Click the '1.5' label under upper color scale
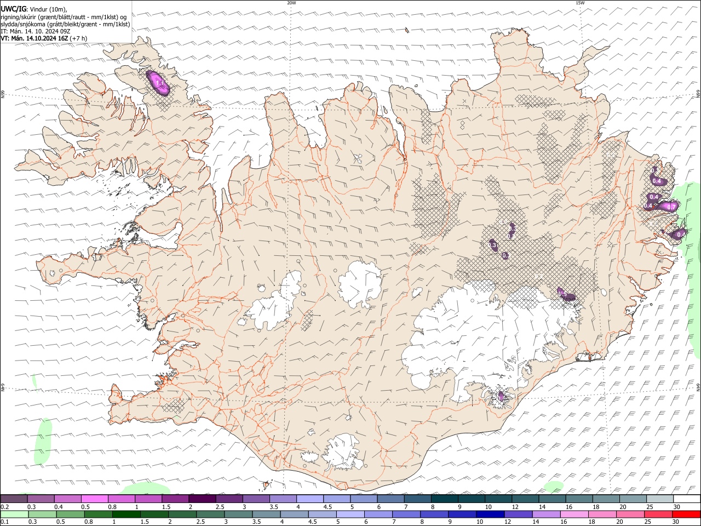 166,507
